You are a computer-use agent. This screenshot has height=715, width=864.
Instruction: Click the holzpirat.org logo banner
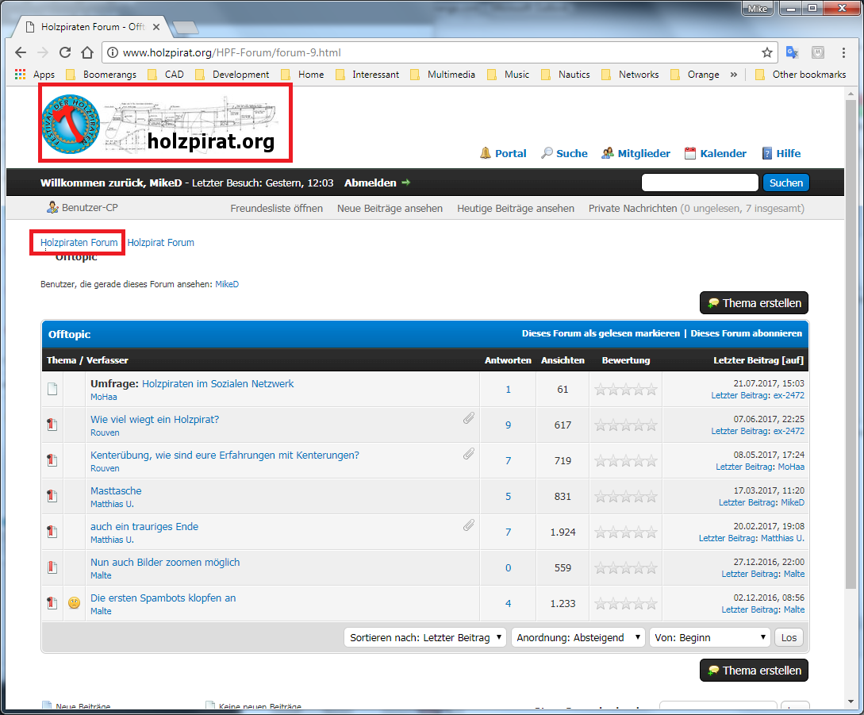[x=167, y=122]
